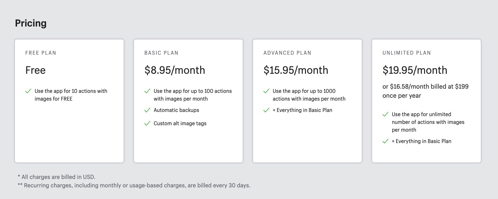This screenshot has height=199, width=498.
Task: Click the recurring charges footnote
Action: 134,186
